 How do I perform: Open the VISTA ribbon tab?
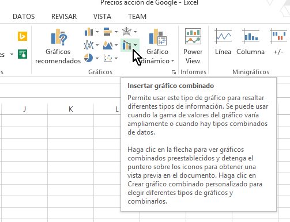102,17
